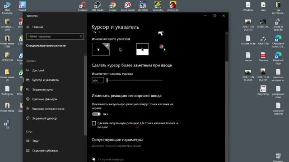
Task: Open Мой Компьютер desktop icon
Action: [7, 8]
